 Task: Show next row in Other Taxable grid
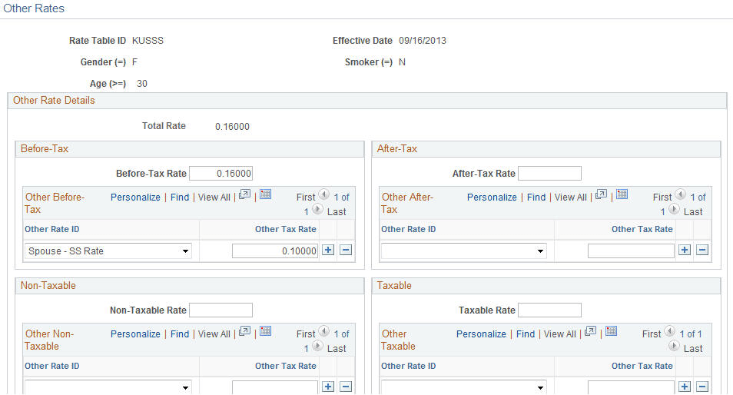click(x=674, y=346)
